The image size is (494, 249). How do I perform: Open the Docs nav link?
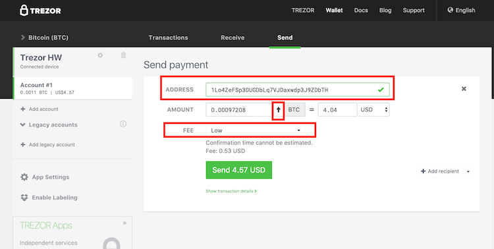click(x=361, y=11)
